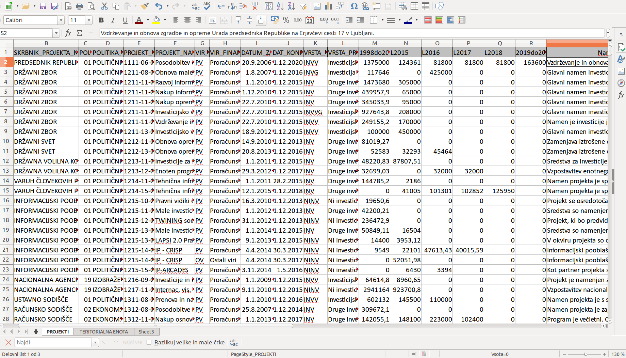
Task: Copy the selected cell
Action: tap(116, 6)
